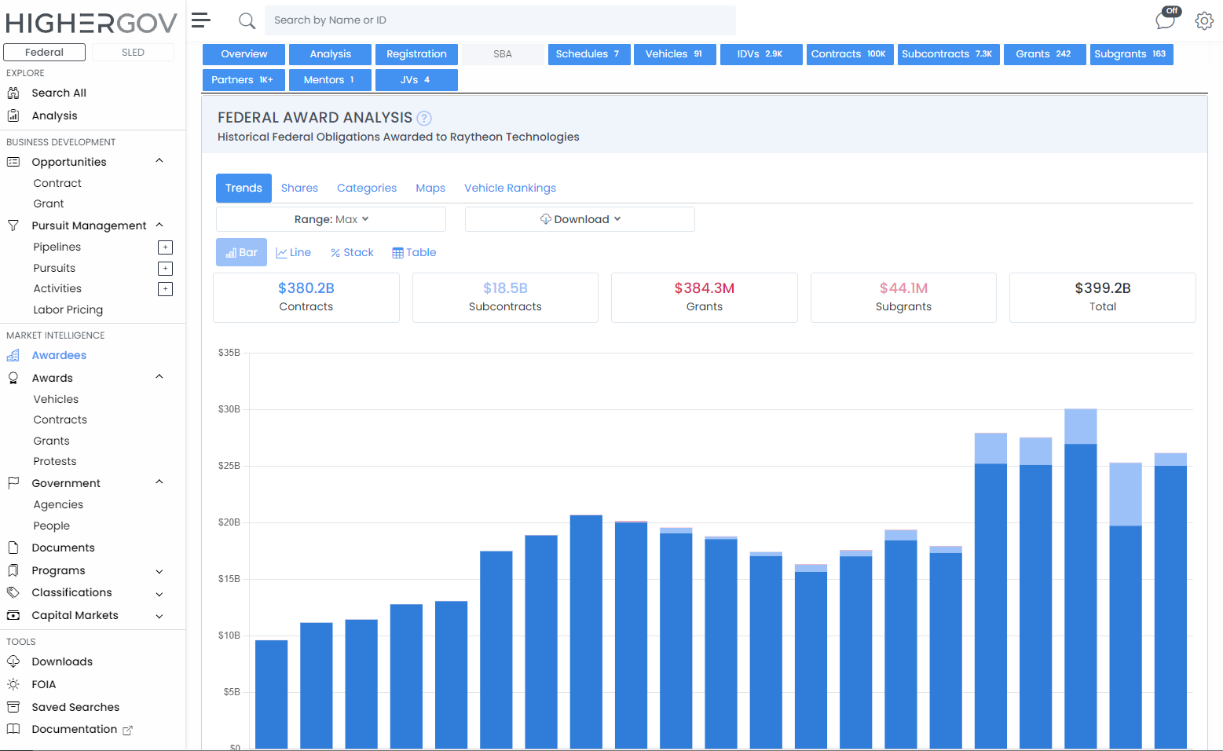Click the Analysis sidebar icon

tap(13, 115)
